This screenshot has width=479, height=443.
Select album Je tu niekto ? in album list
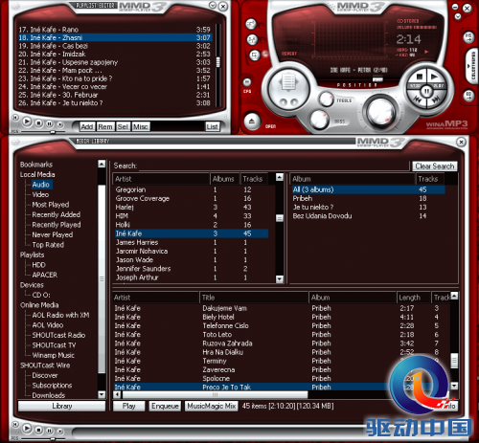pyautogui.click(x=369, y=207)
